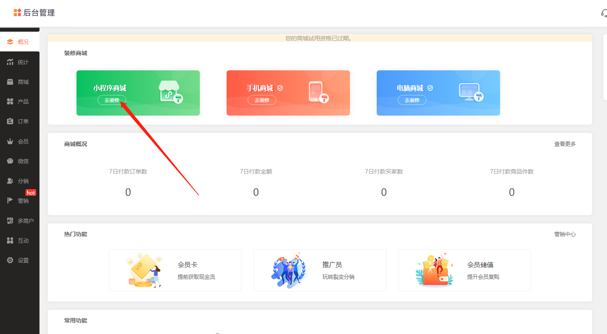Image resolution: width=607 pixels, height=334 pixels.
Task: Click 查看更多 to view more stats
Action: click(x=565, y=144)
